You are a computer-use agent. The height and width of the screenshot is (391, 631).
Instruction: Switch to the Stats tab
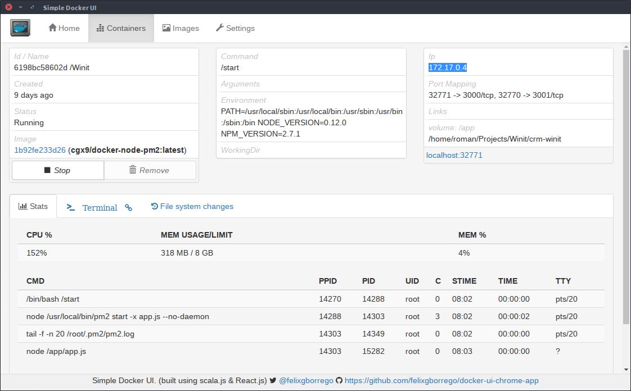(33, 206)
